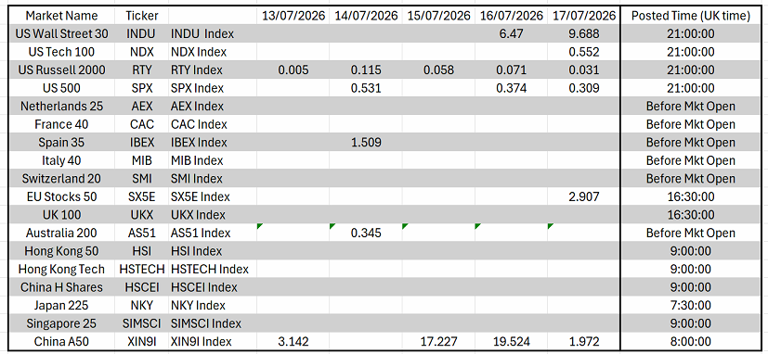Select the SPX value 0.309
Screen dimensions: 768x354
(x=584, y=88)
